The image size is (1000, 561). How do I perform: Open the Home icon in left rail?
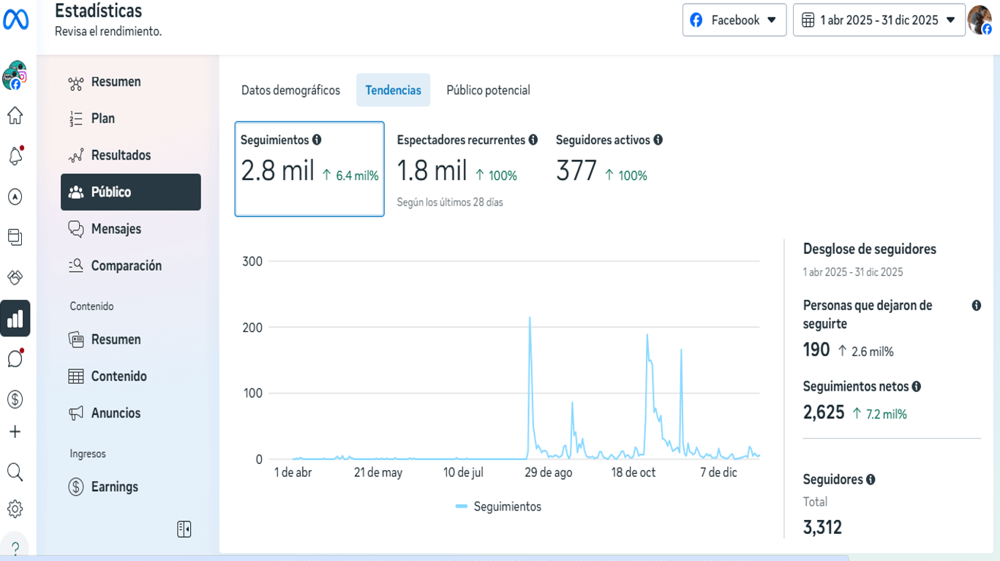point(15,116)
